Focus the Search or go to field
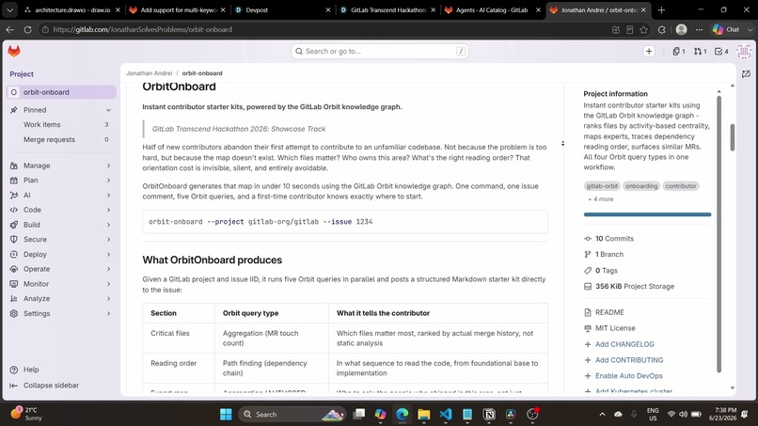 [380, 52]
